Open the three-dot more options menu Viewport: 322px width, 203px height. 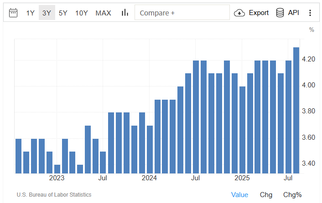coord(310,13)
